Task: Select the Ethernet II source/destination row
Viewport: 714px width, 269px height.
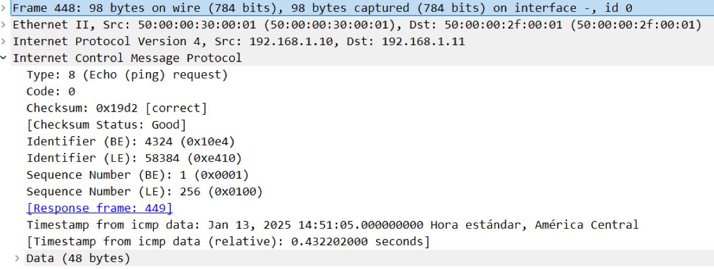Action: coord(357,25)
